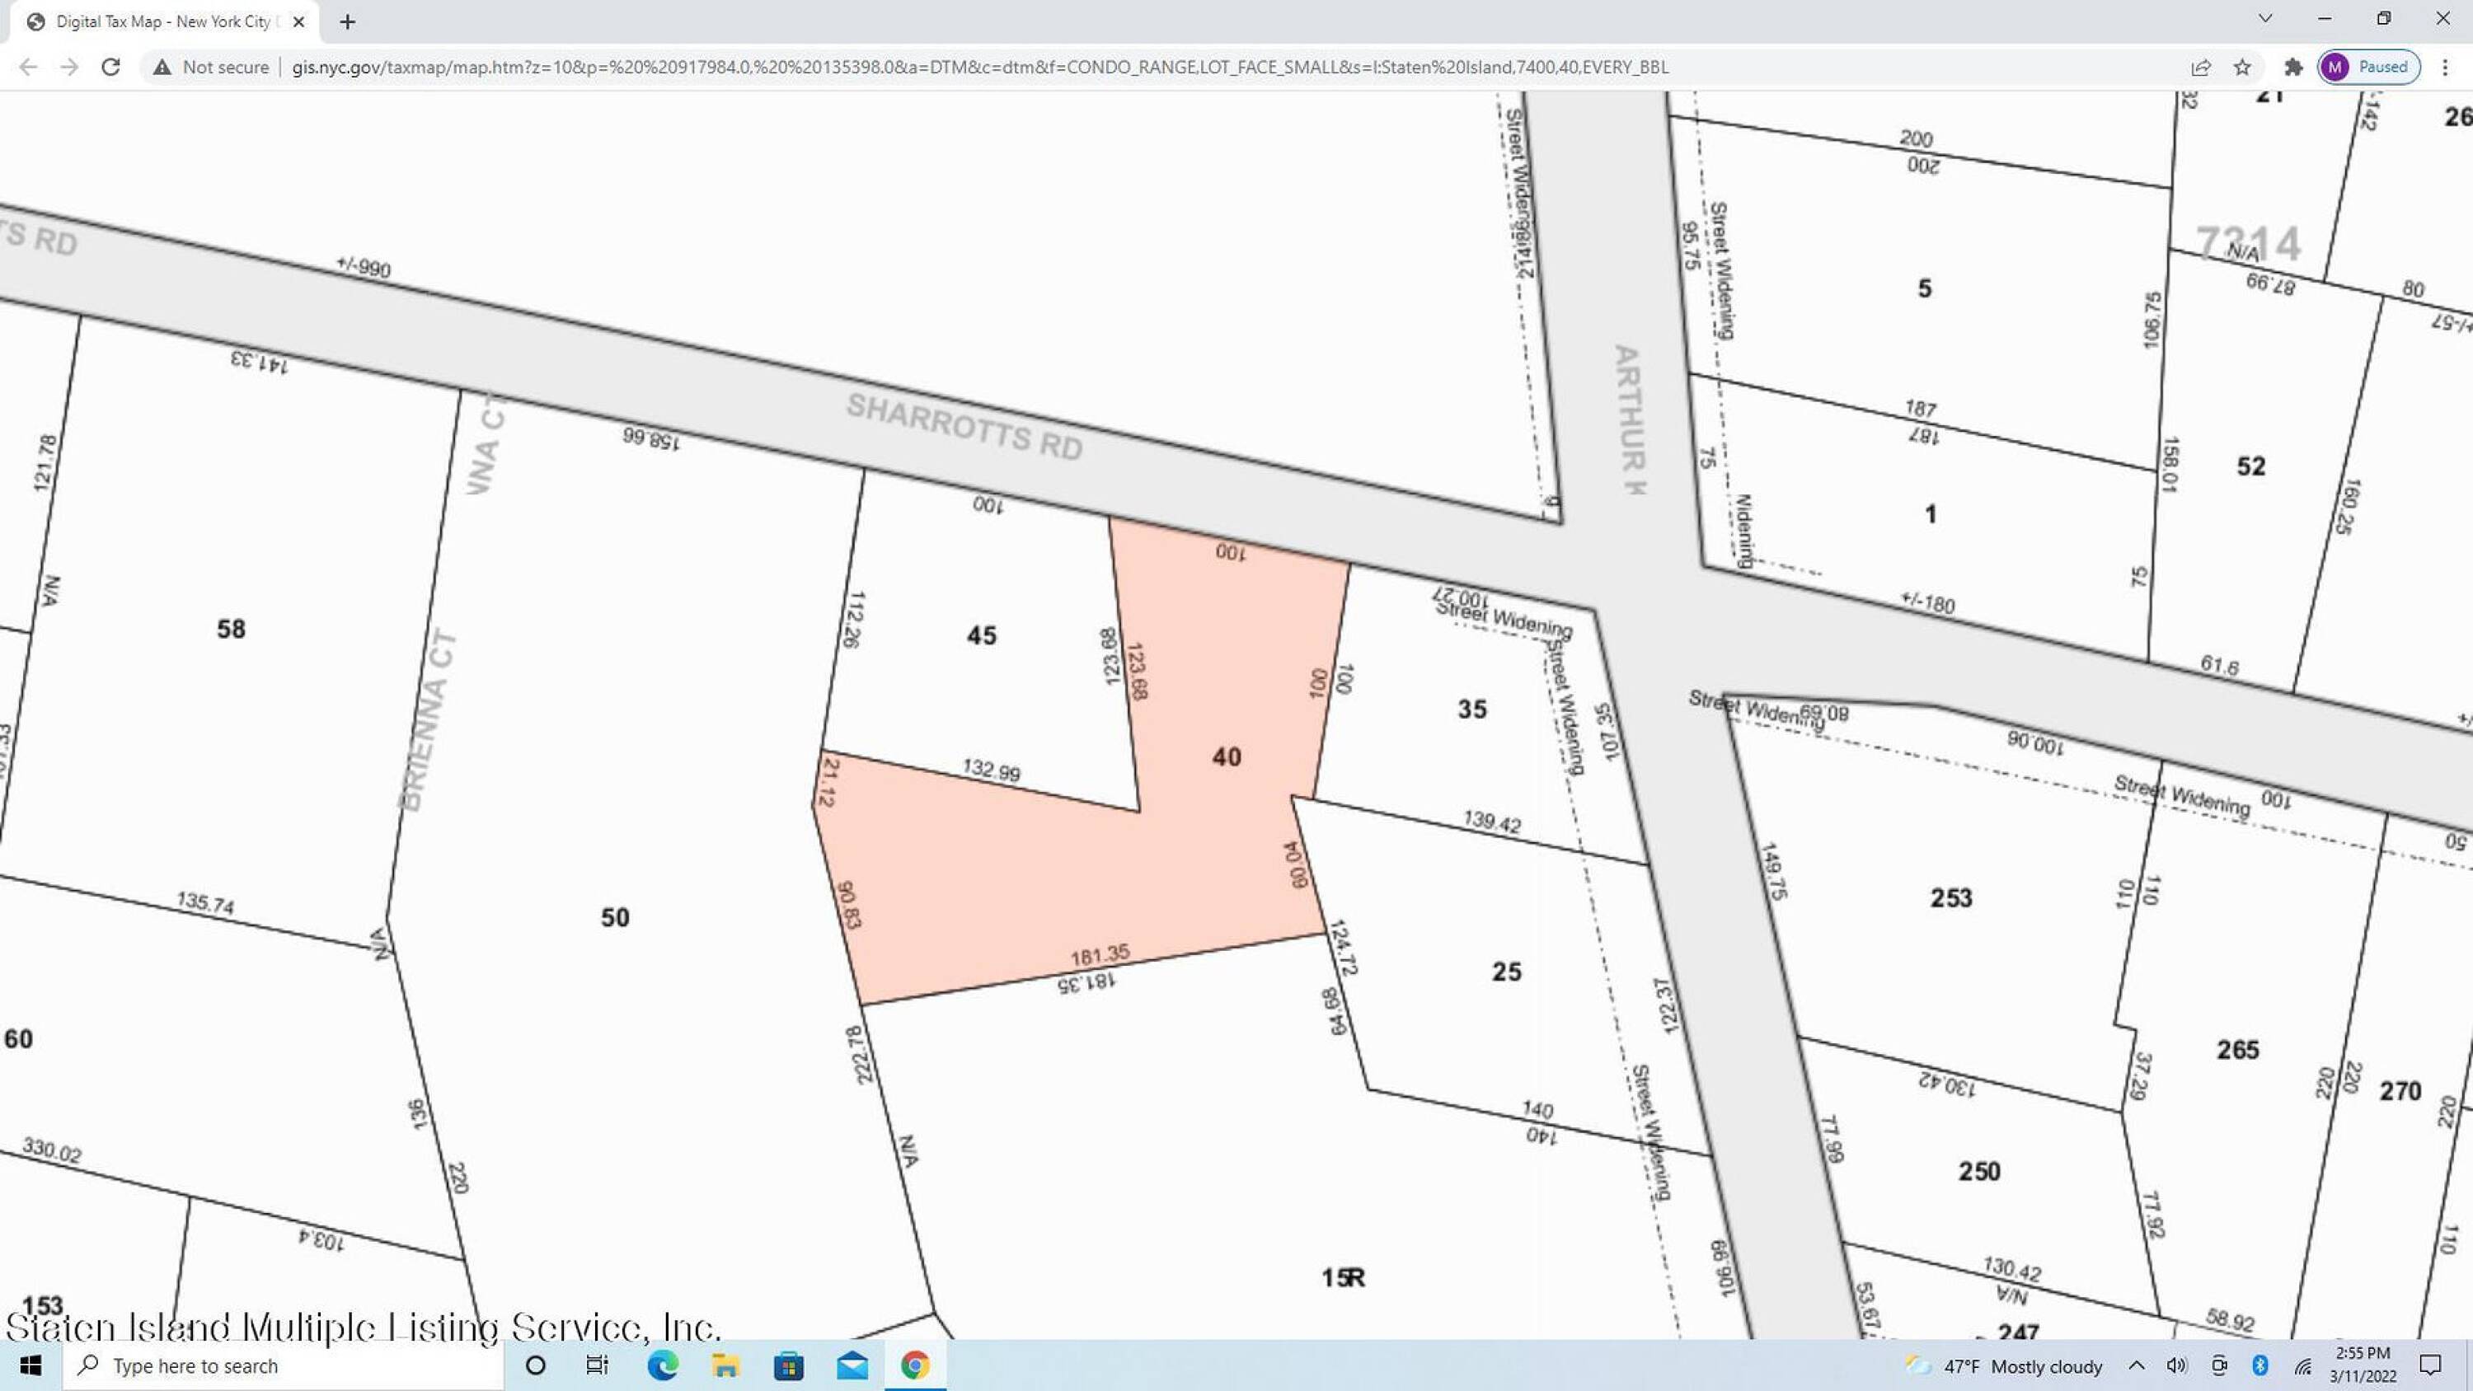Share this page via address bar icon
This screenshot has width=2473, height=1391.
(2200, 68)
